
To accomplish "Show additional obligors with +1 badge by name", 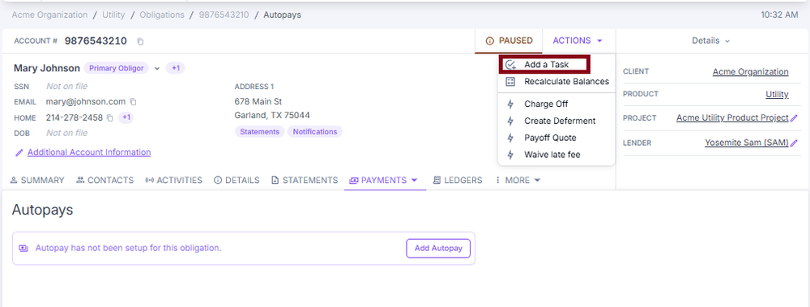I will 176,68.
